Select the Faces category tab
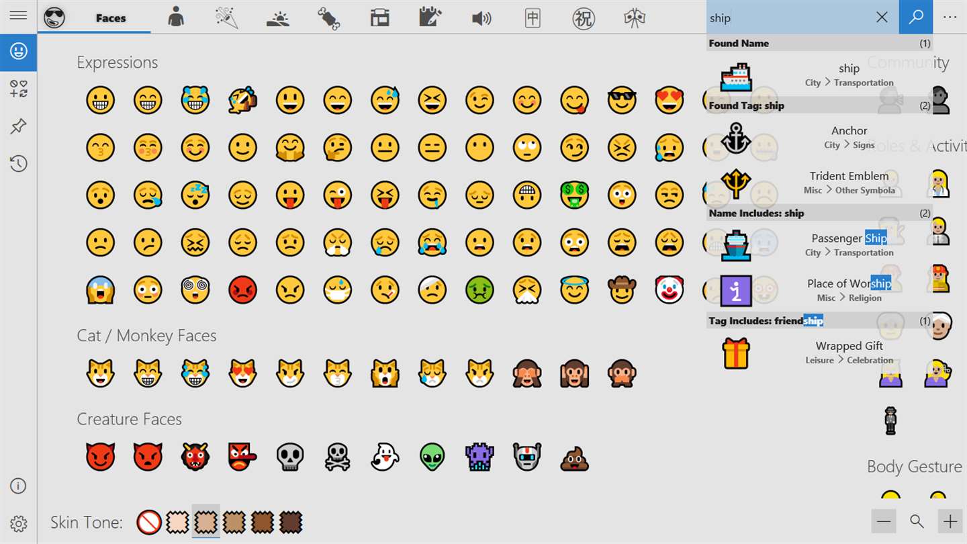Screen dimensions: 967x544 pos(94,17)
